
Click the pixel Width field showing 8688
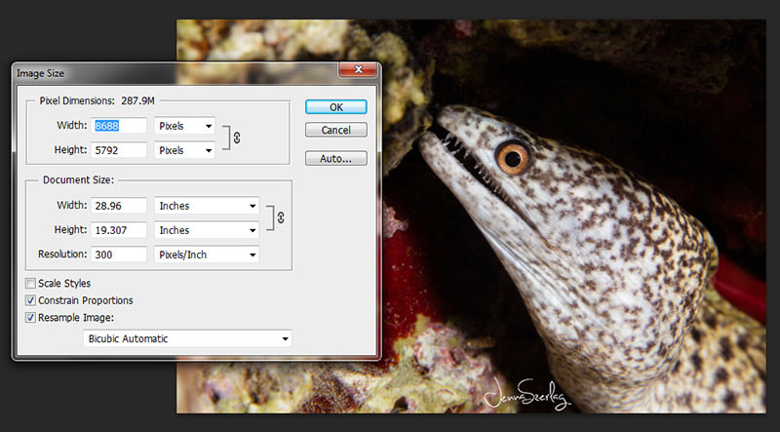point(119,126)
